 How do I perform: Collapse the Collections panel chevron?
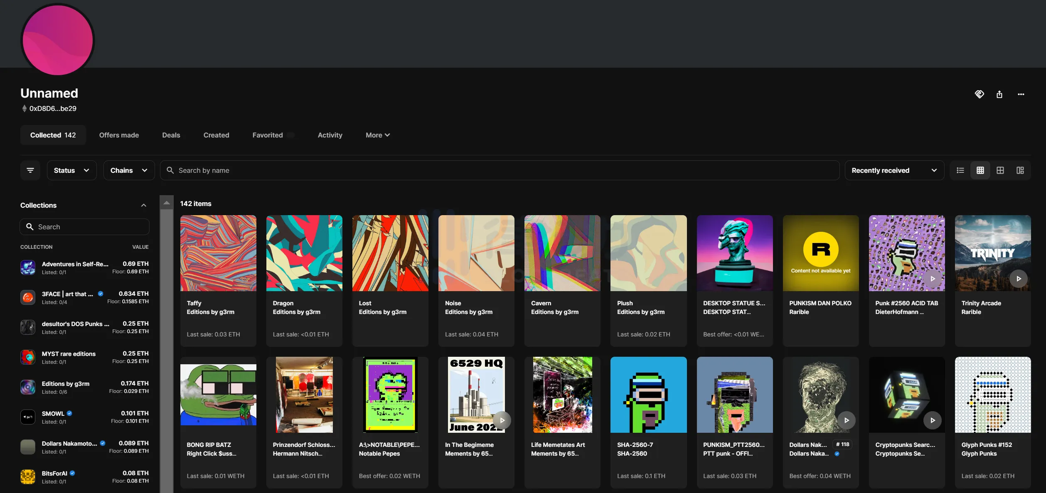pyautogui.click(x=143, y=205)
